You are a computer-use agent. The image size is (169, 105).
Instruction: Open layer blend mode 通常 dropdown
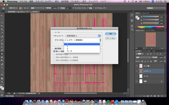coord(143,57)
